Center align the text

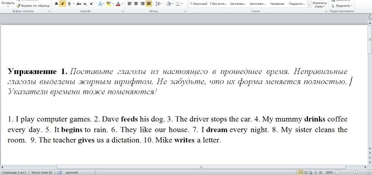coord(136,3)
